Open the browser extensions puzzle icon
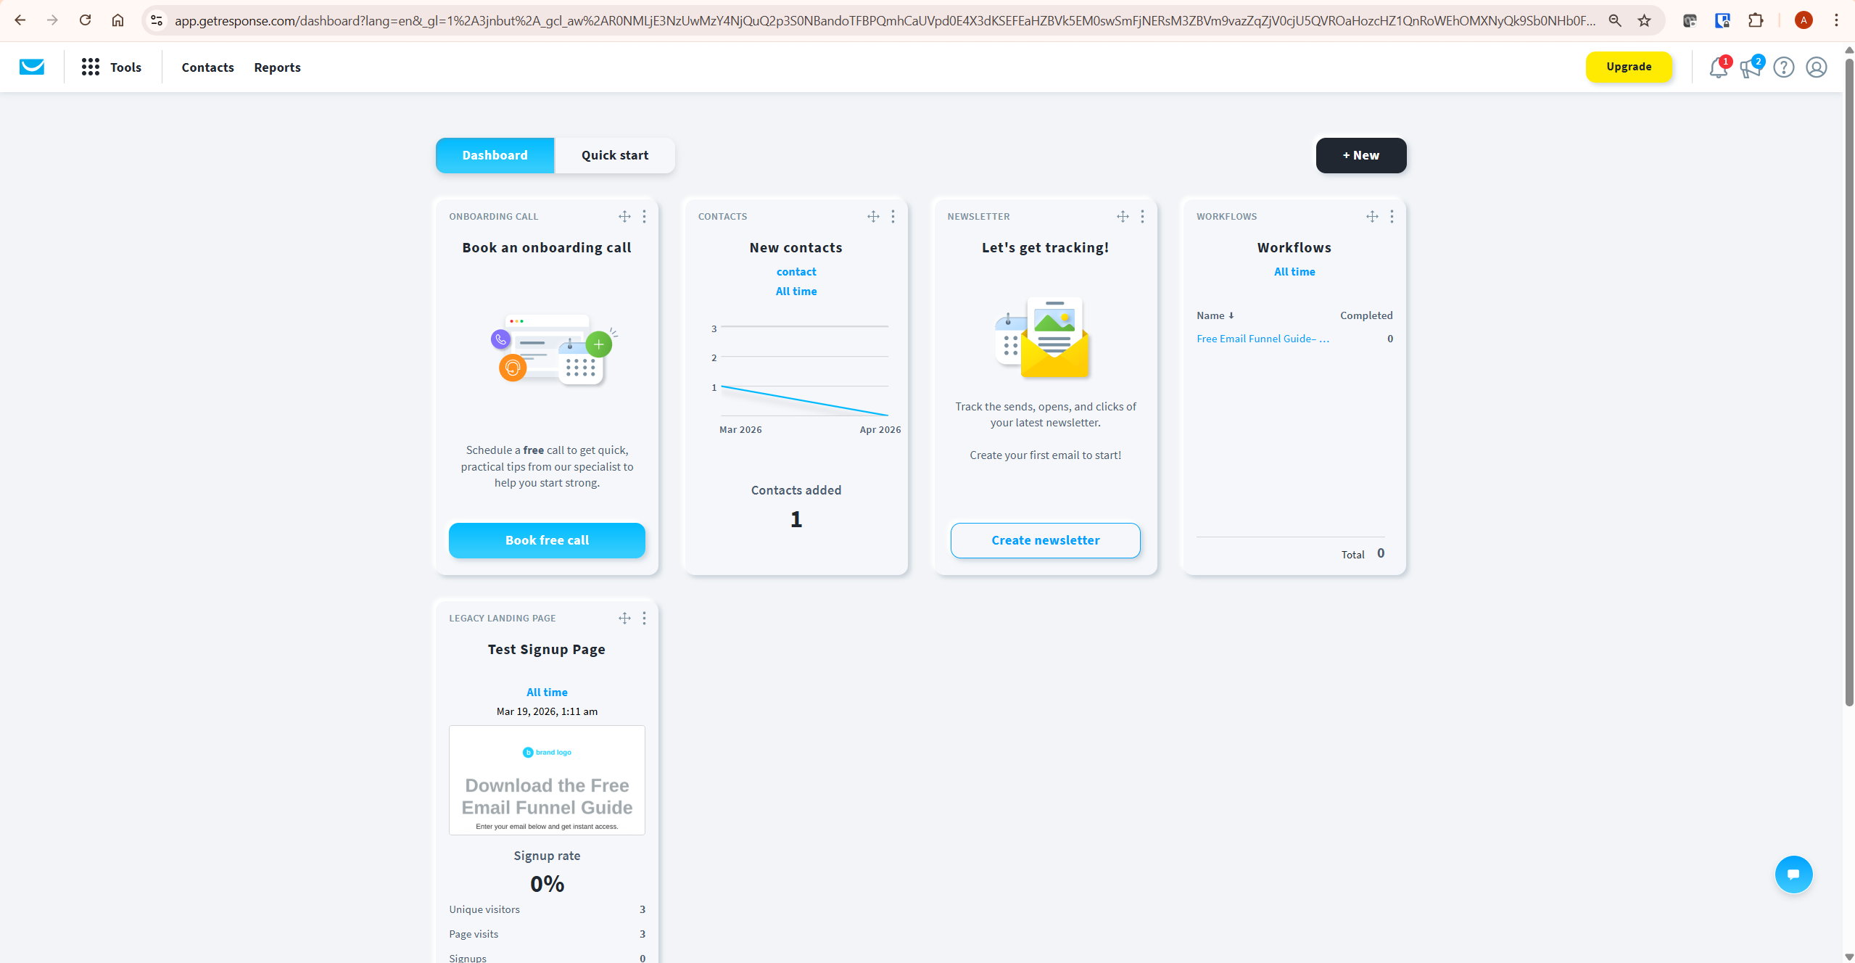The width and height of the screenshot is (1855, 963). [x=1756, y=20]
